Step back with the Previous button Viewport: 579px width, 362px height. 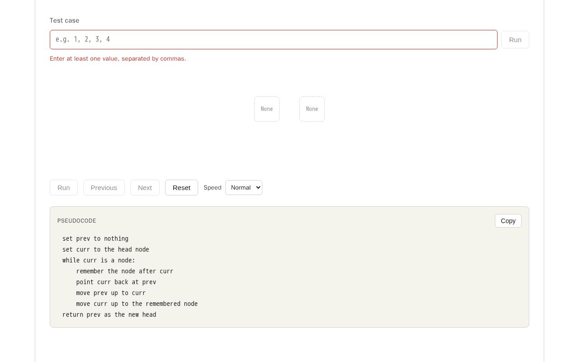[104, 187]
